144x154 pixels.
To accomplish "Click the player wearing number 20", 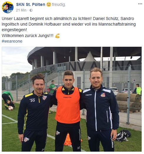I will [34, 113].
